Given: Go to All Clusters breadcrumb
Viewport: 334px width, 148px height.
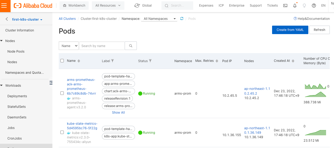Looking at the screenshot, I should click(x=67, y=19).
